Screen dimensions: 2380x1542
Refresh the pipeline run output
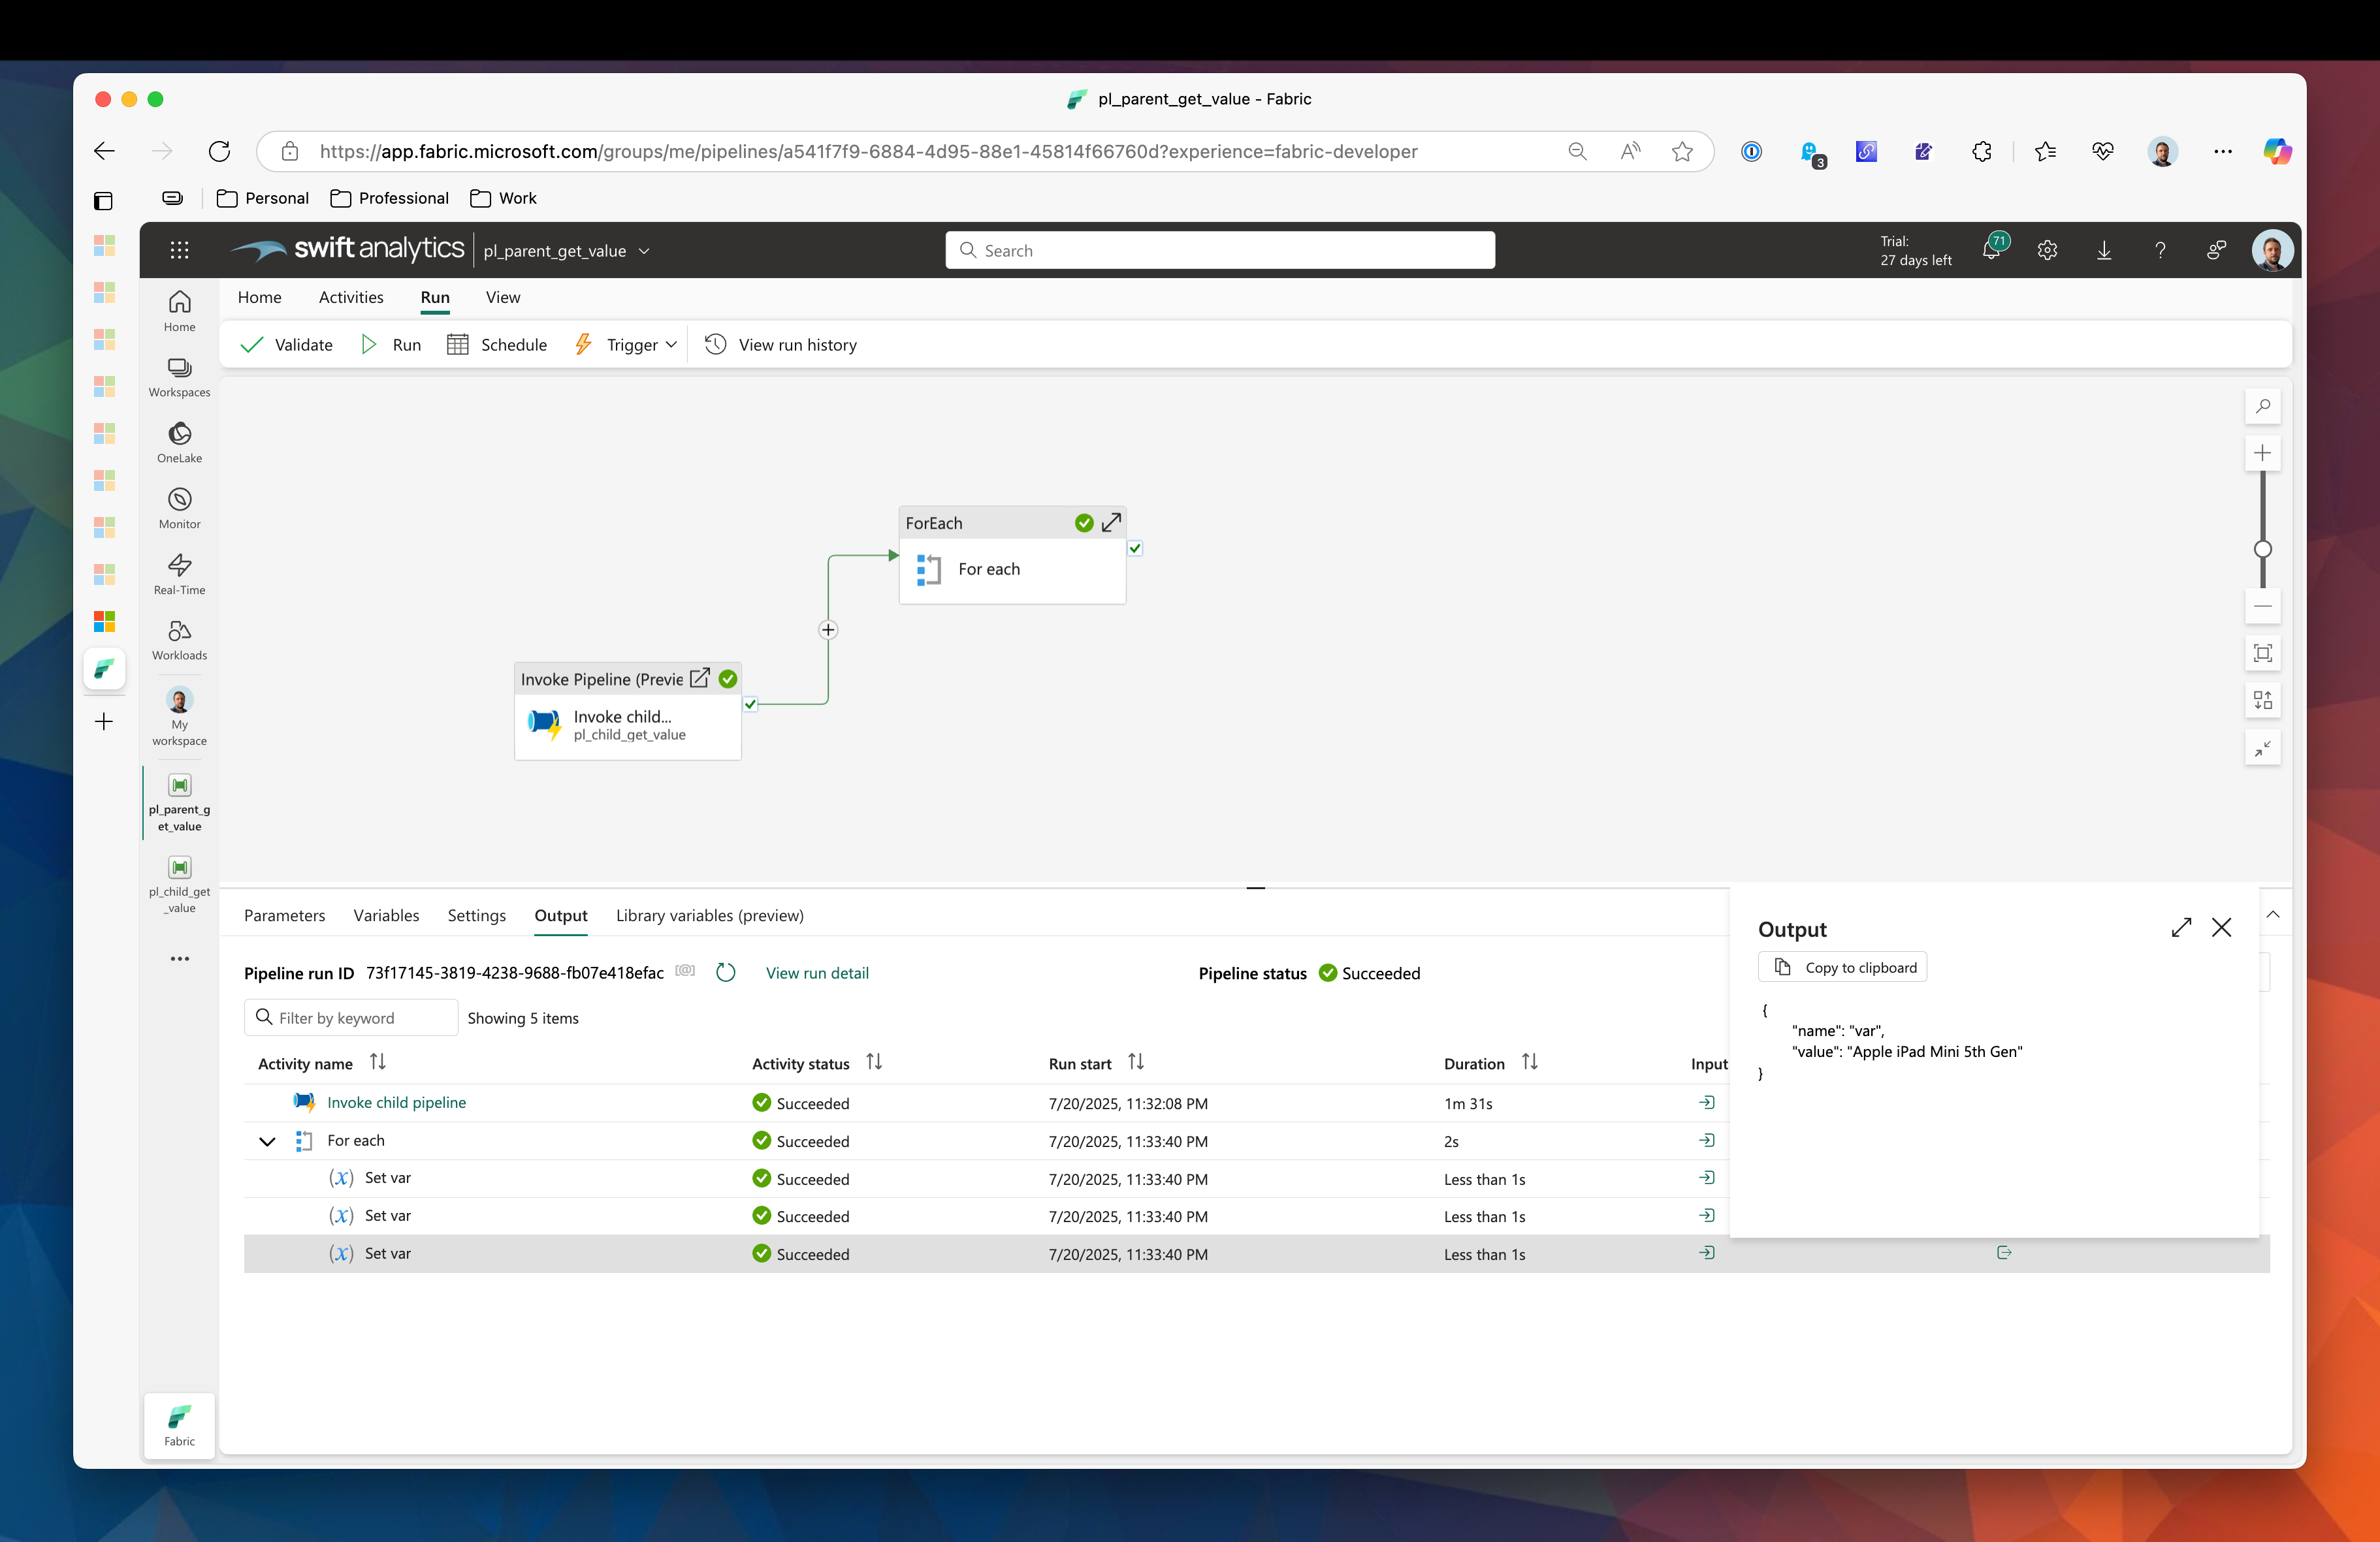pyautogui.click(x=726, y=972)
